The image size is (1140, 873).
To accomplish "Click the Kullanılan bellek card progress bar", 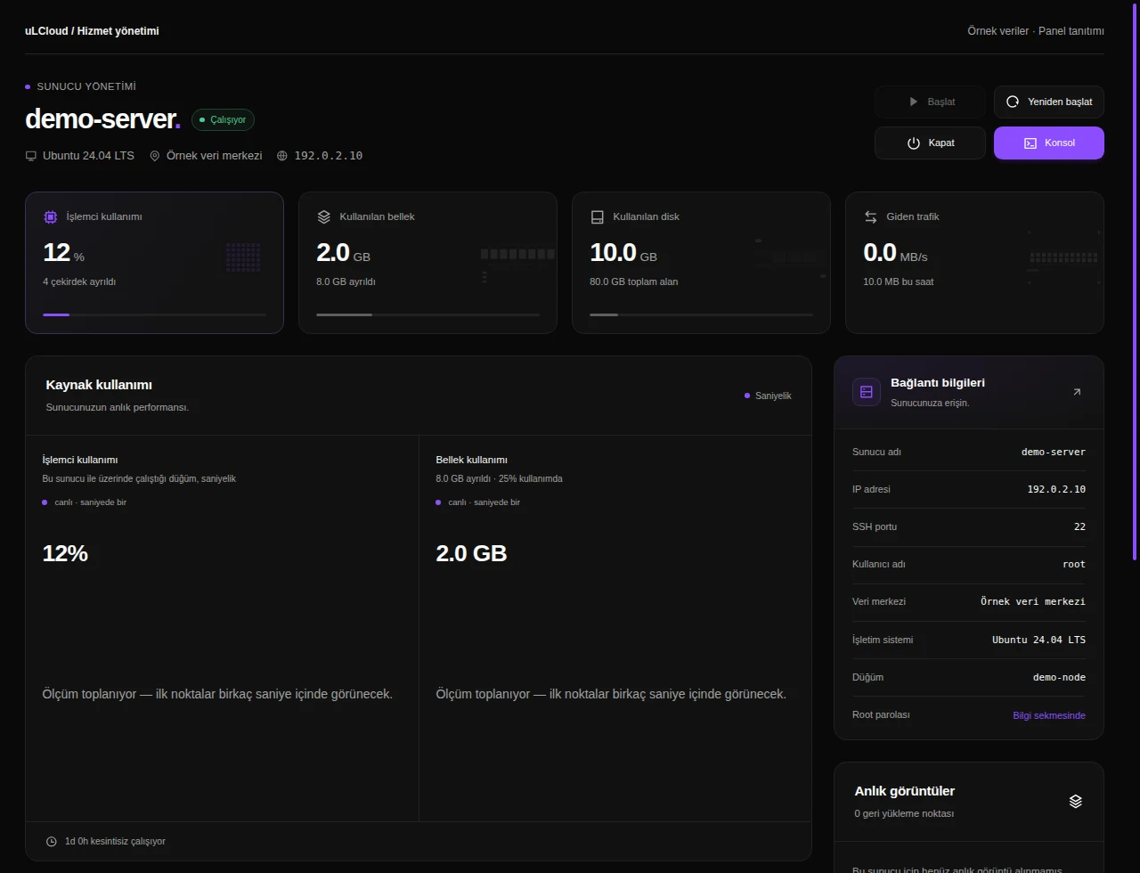I will pyautogui.click(x=427, y=314).
